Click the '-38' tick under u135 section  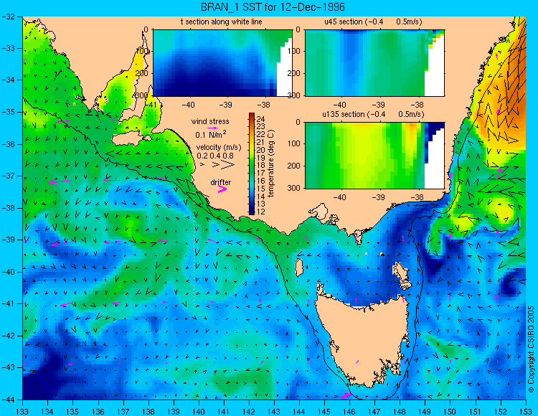(417, 197)
